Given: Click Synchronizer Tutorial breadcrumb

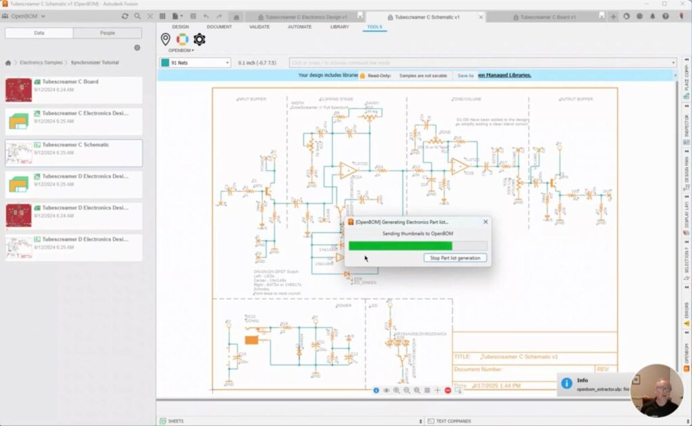Looking at the screenshot, I should pyautogui.click(x=95, y=63).
